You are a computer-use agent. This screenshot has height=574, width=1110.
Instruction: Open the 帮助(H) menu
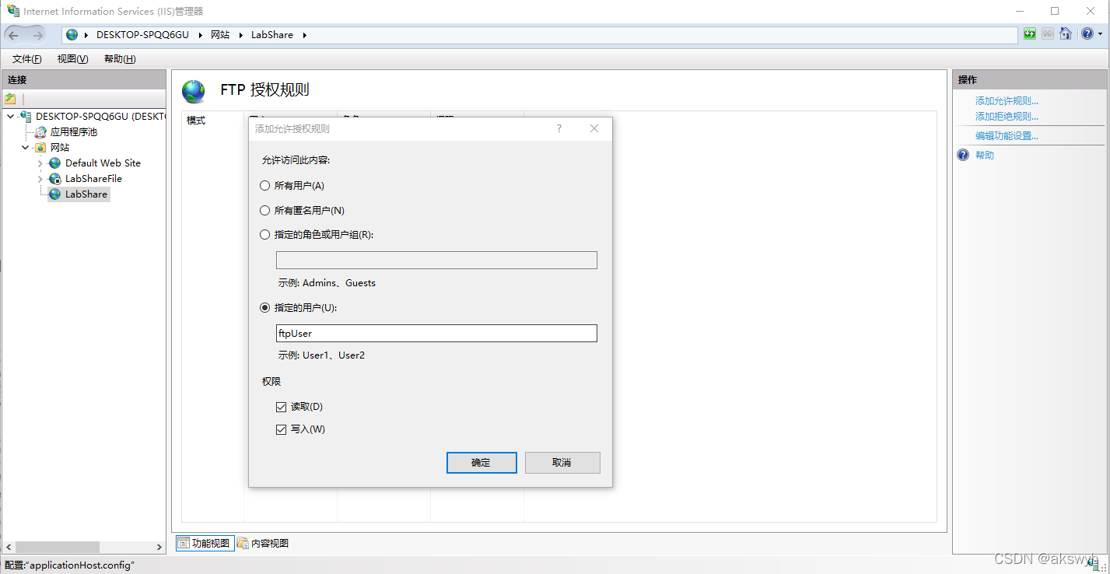click(120, 59)
